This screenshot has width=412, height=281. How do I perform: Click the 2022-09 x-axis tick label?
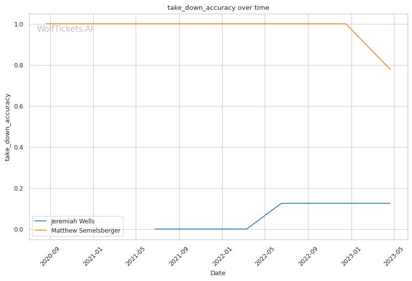[x=307, y=255]
